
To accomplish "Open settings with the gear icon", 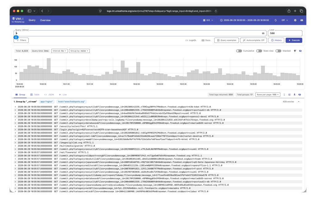I will click(295, 20).
